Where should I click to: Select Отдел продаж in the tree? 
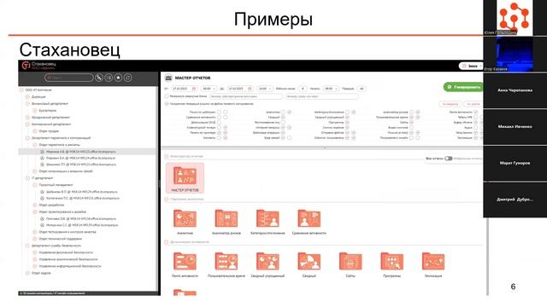tap(49, 130)
